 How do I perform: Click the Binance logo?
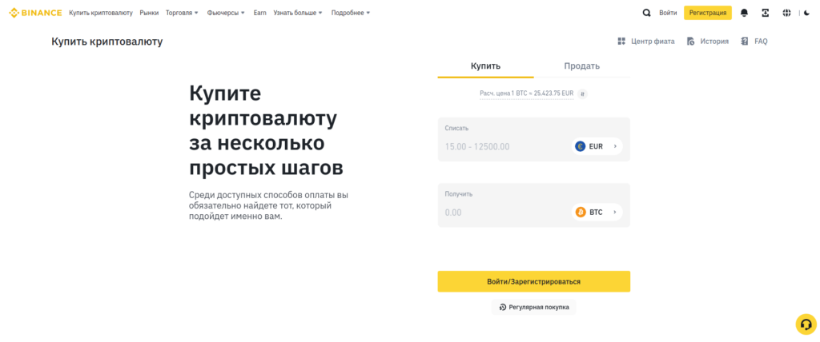pyautogui.click(x=35, y=13)
